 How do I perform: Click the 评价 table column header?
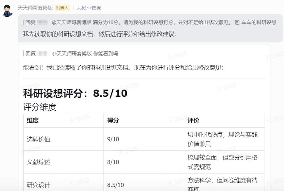[x=193, y=120]
